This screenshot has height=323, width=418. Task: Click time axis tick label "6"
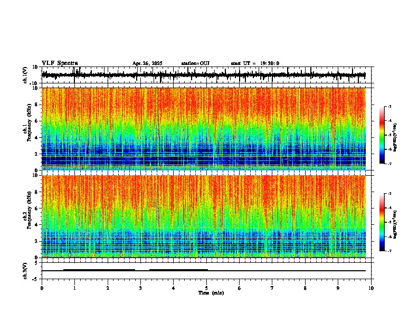click(x=240, y=288)
